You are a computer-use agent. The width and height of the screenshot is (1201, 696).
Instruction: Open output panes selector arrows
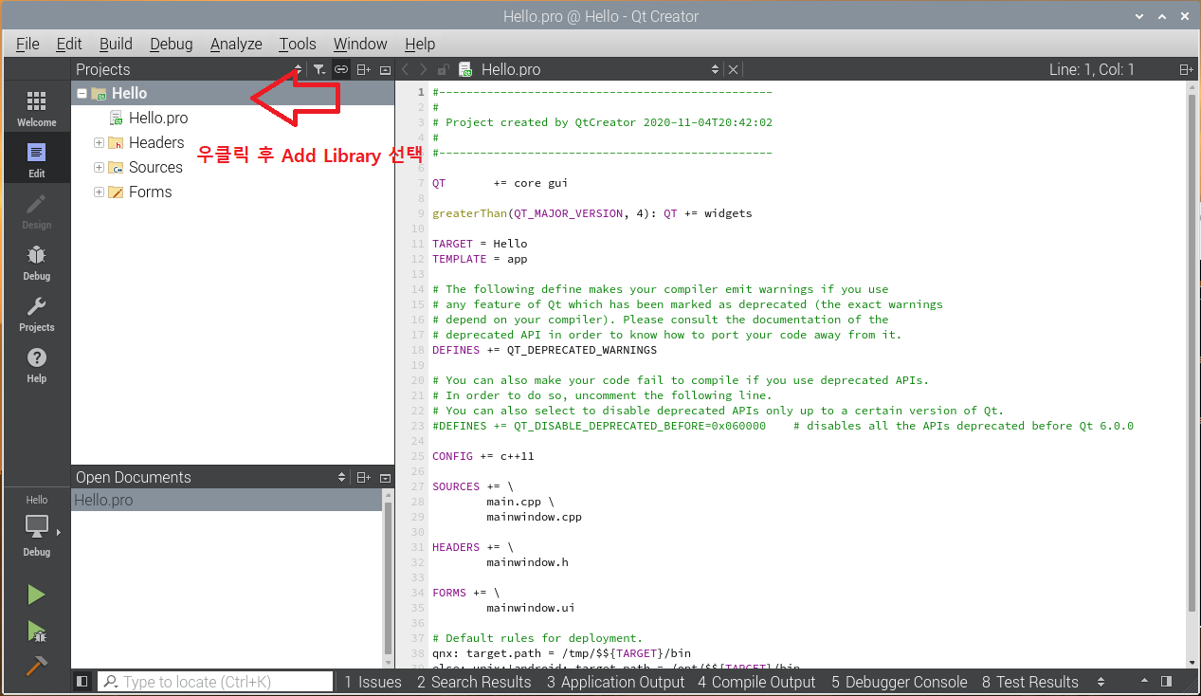(1101, 682)
